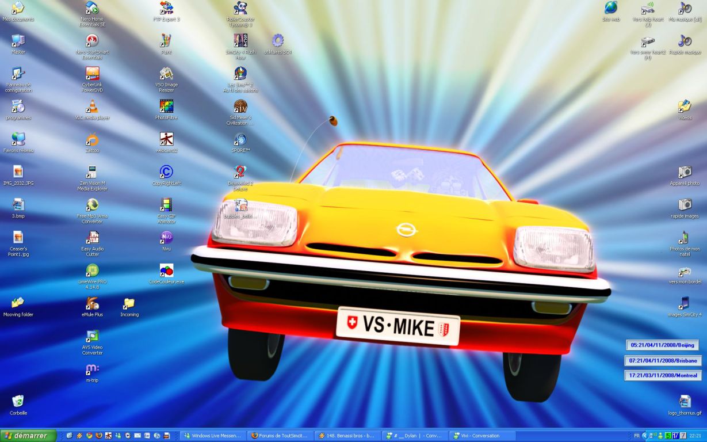The height and width of the screenshot is (442, 707).
Task: Open the Mes documents desktop icon
Action: 18,8
